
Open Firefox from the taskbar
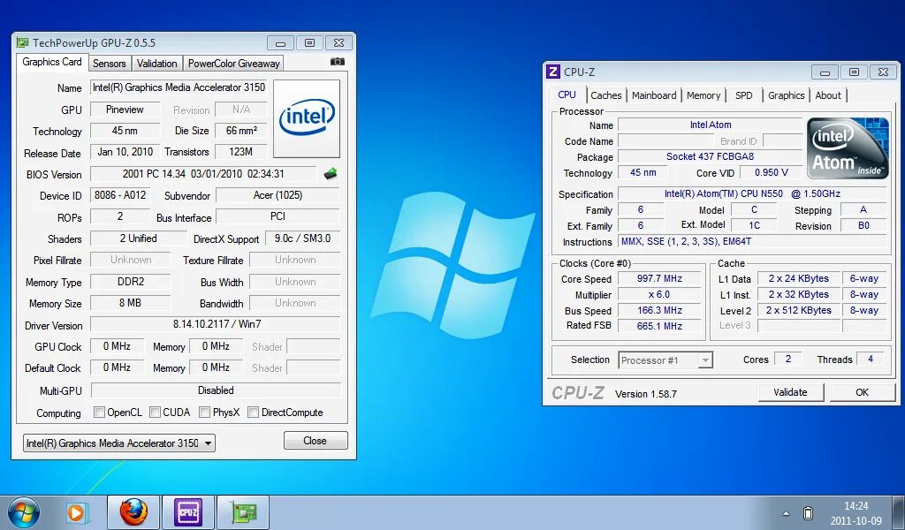(x=133, y=512)
